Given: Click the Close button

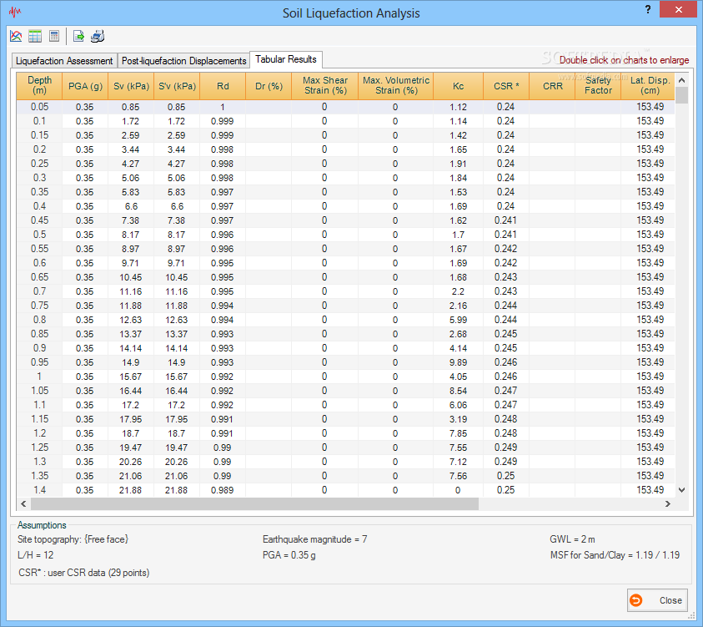Looking at the screenshot, I should (657, 600).
